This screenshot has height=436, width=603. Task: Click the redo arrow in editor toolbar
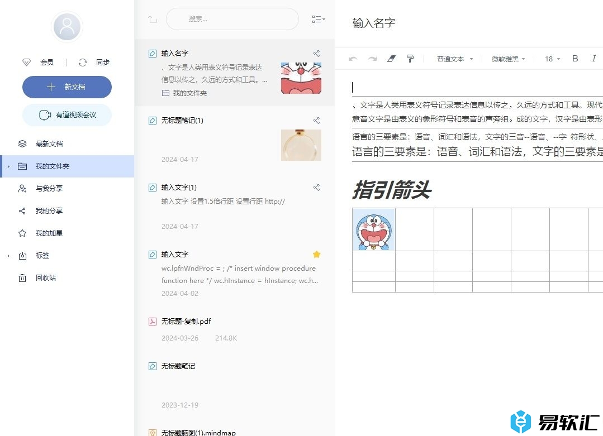click(372, 59)
